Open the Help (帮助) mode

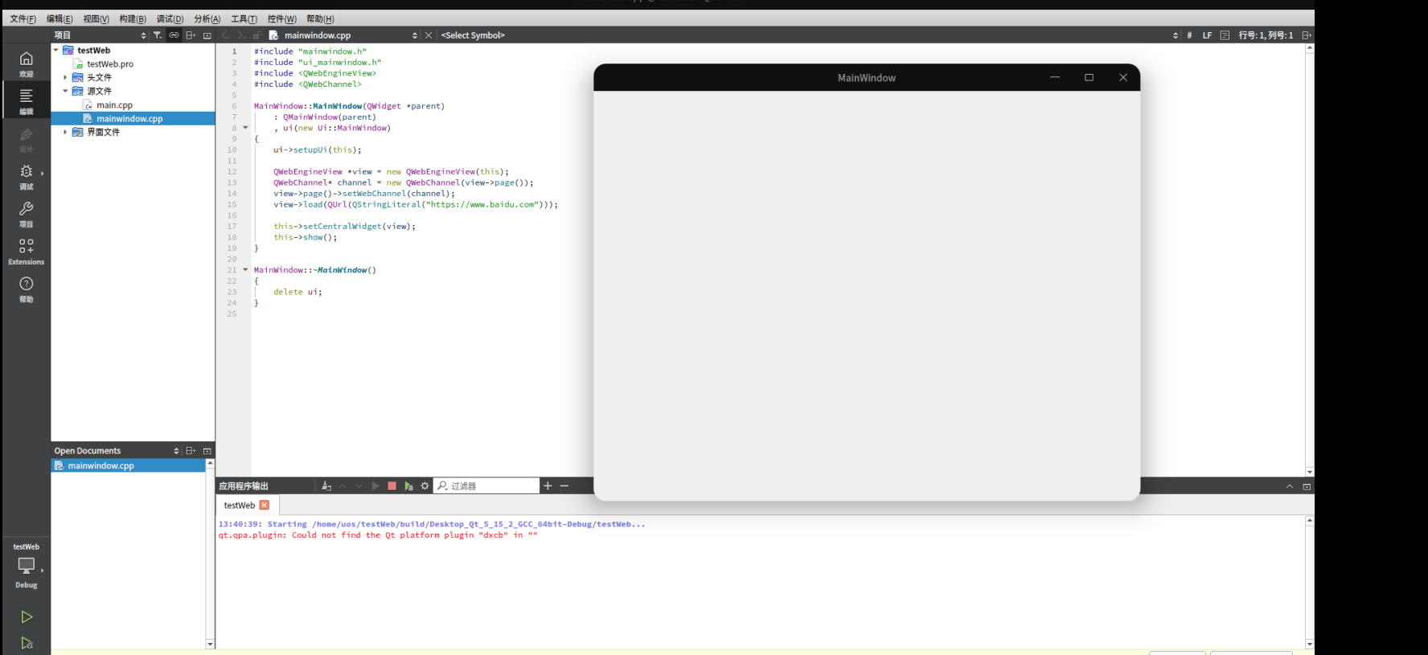(x=26, y=289)
